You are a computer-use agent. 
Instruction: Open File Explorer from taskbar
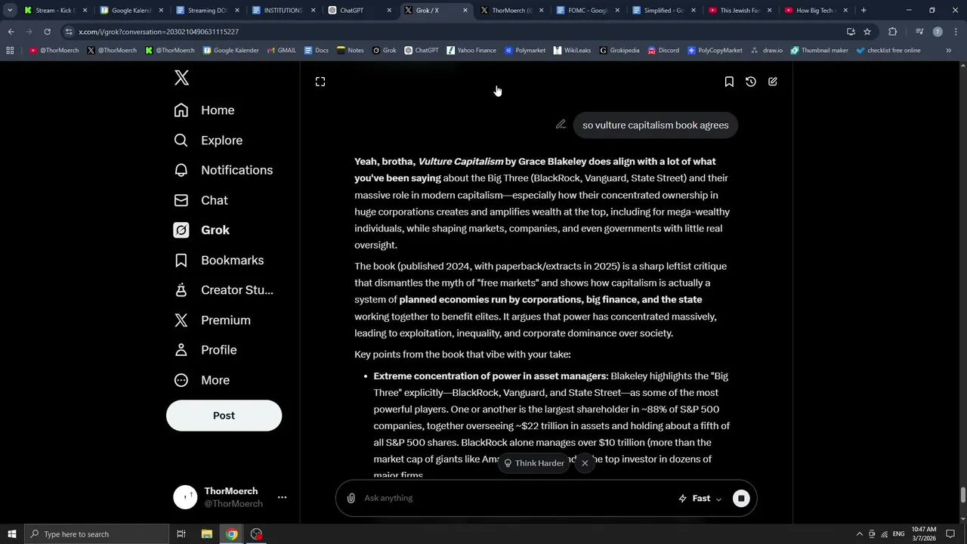pos(206,534)
